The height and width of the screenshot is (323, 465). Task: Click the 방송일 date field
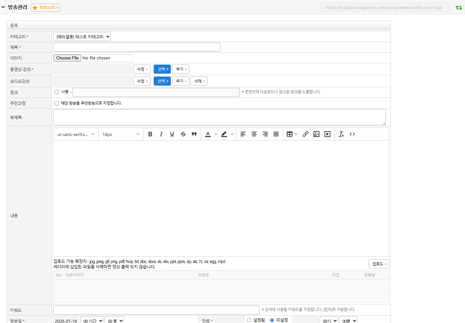tap(66, 320)
